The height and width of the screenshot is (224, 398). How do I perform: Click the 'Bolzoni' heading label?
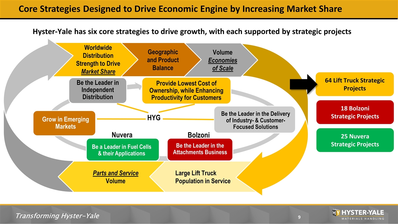tap(199, 135)
